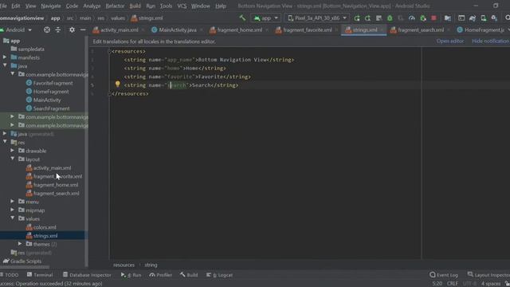The height and width of the screenshot is (287, 510).
Task: Open the Profiler tool window
Action: coord(161,275)
